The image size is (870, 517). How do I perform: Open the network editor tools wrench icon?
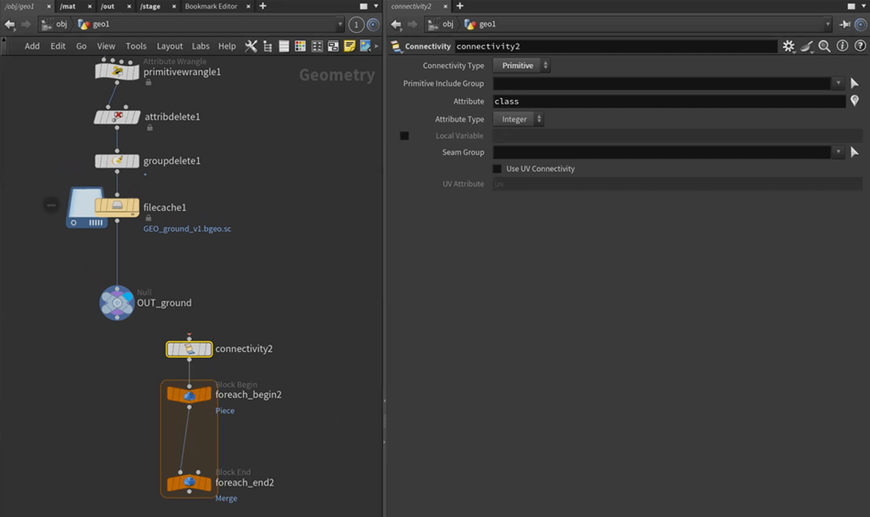tap(251, 46)
